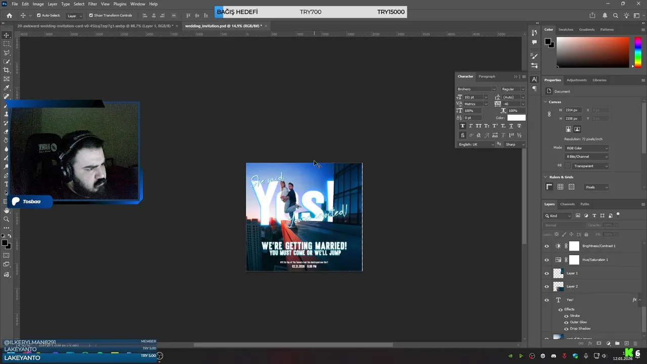This screenshot has width=647, height=364.
Task: Open the RGB Color mode dropdown
Action: 587,148
